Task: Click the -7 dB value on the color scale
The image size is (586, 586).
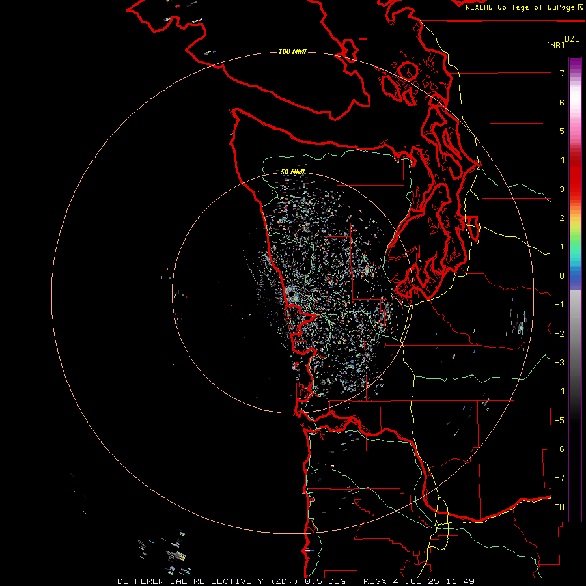Action: (x=559, y=478)
